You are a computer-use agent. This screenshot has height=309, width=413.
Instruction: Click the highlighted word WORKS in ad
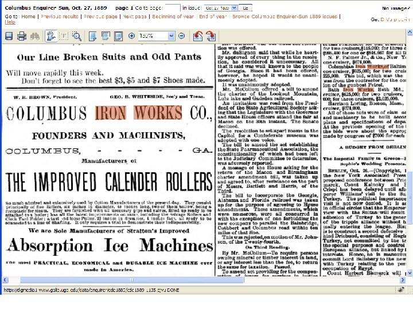158,113
